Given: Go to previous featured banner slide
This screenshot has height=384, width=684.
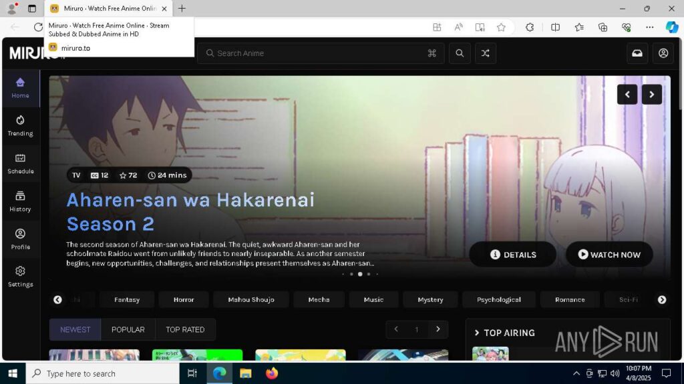Looking at the screenshot, I should click(x=627, y=95).
